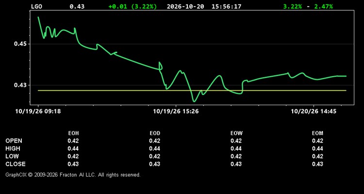Click the 10/19/26 15:26 x-axis label
The image size is (364, 194).
coord(176,112)
